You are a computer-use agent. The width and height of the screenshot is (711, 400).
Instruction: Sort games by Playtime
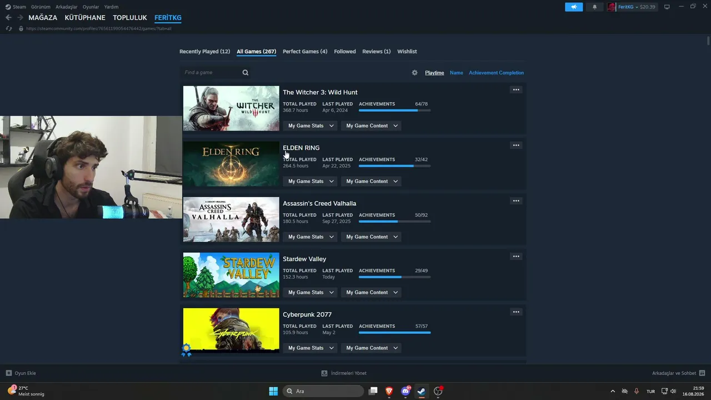click(434, 73)
